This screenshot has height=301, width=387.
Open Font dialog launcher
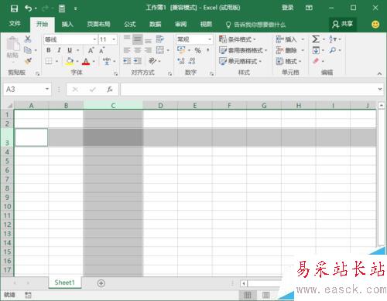[x=115, y=74]
